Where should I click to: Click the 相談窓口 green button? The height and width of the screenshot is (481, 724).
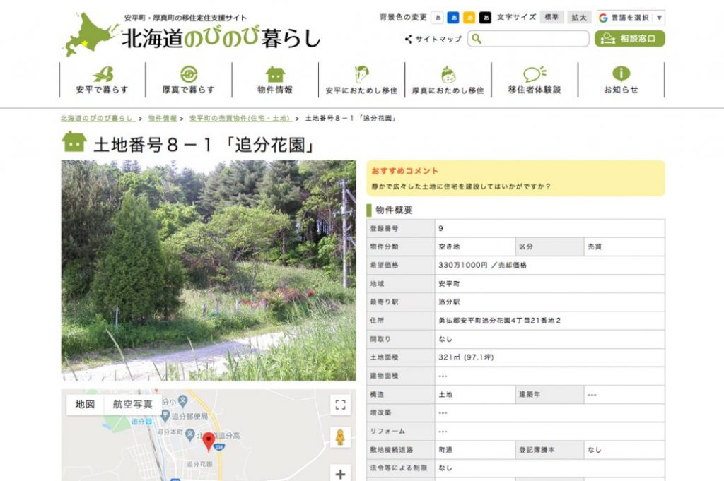630,39
